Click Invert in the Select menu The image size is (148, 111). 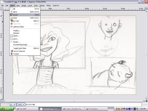[x=25, y=15]
